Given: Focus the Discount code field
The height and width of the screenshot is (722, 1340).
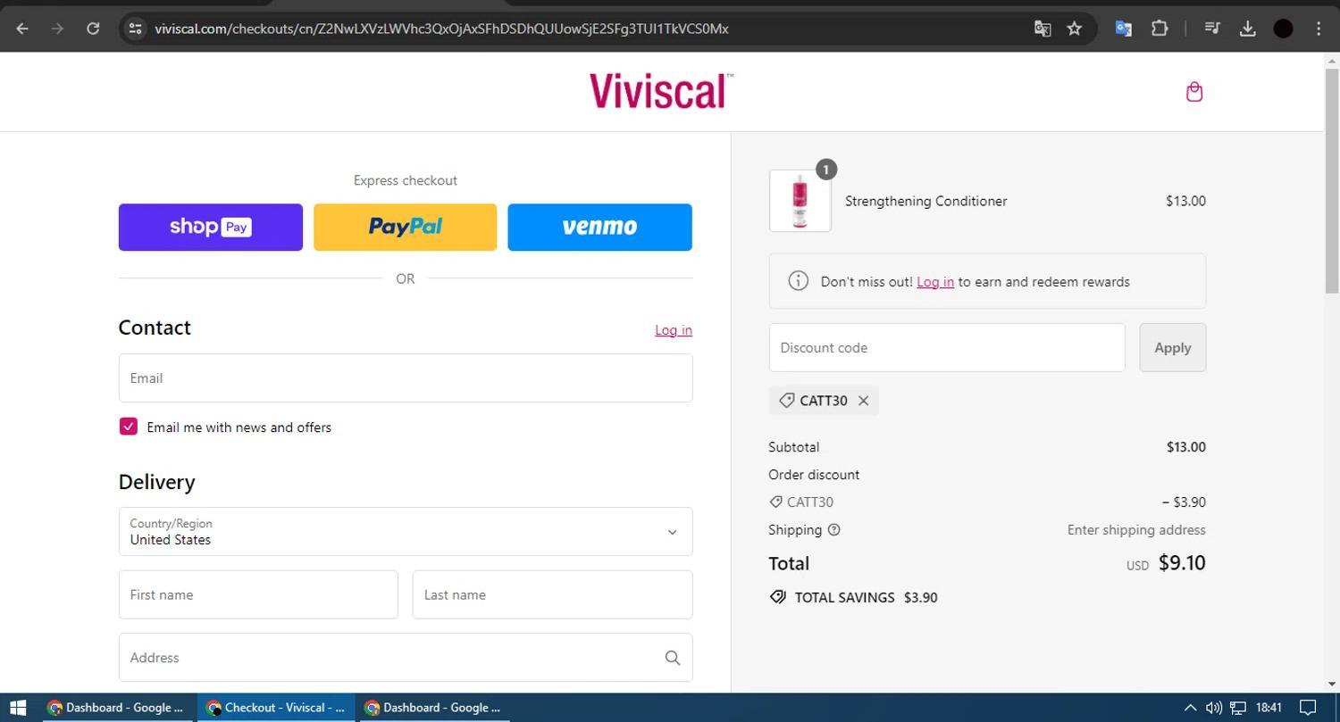Looking at the screenshot, I should [x=947, y=348].
